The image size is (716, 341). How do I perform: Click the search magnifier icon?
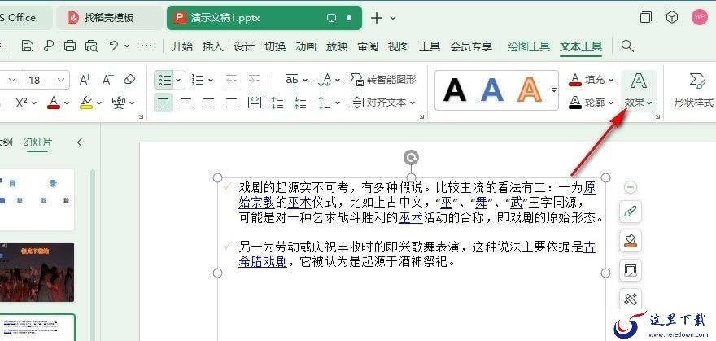click(x=627, y=46)
